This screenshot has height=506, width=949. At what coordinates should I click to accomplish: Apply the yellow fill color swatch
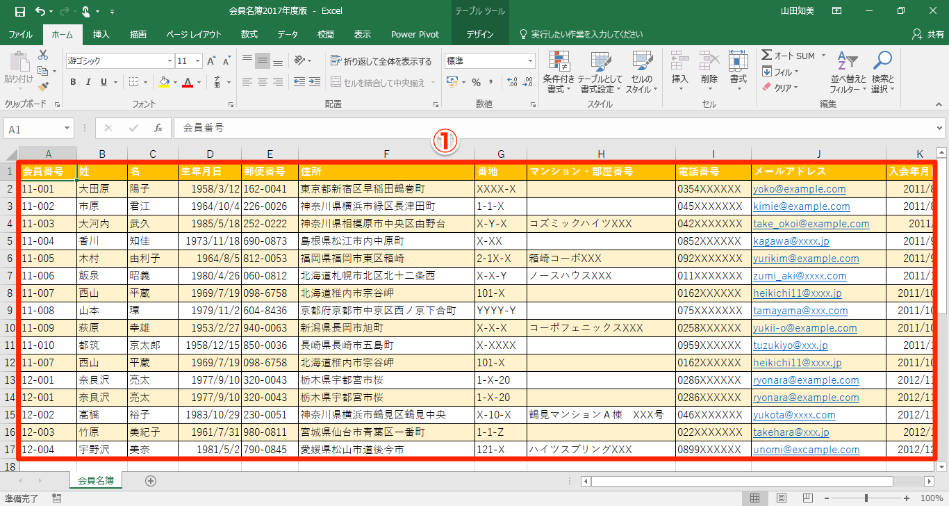164,82
